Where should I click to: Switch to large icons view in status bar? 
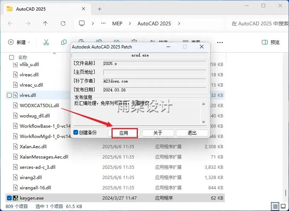283,206
